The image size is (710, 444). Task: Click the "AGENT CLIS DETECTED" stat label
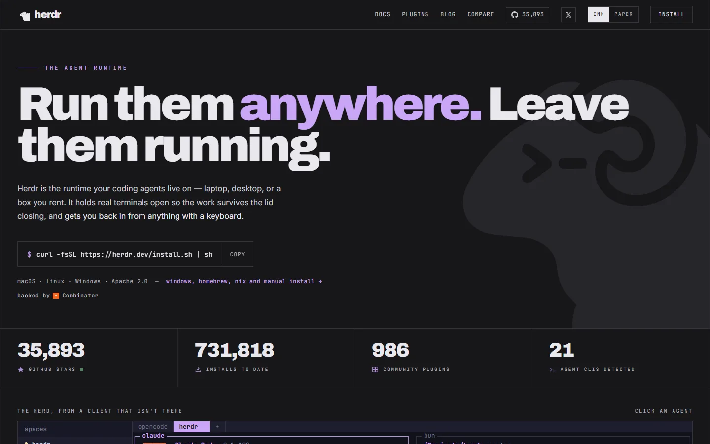click(x=598, y=370)
